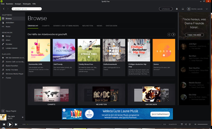
Task: Open the inbox icon next to the bell
Action: coord(183,9)
